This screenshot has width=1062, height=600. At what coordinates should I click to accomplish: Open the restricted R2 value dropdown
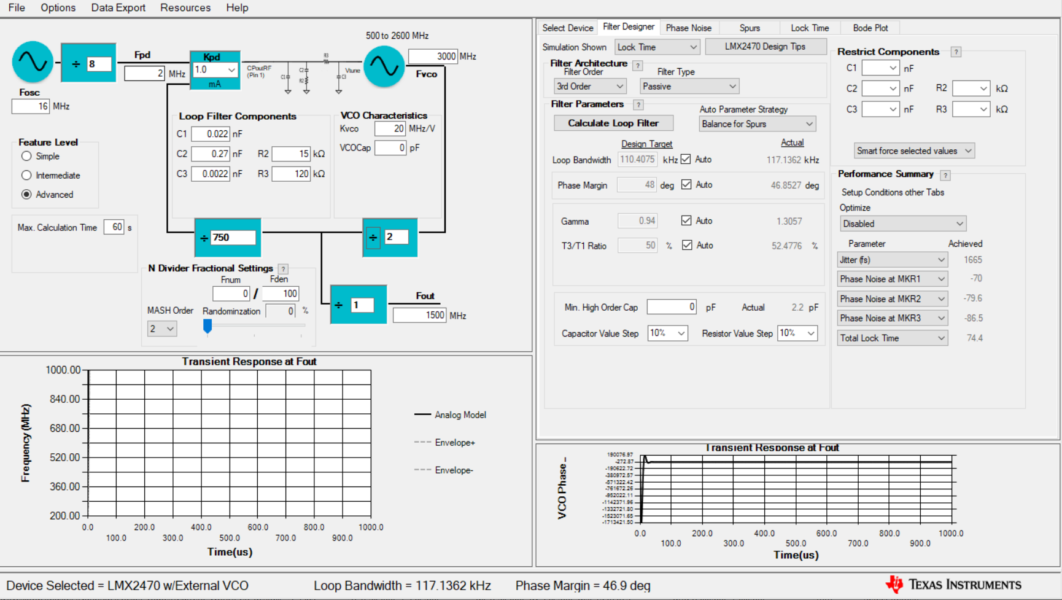[971, 88]
